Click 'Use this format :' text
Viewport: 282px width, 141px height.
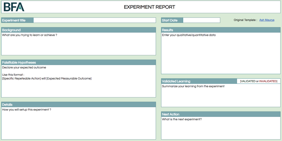click(13, 75)
